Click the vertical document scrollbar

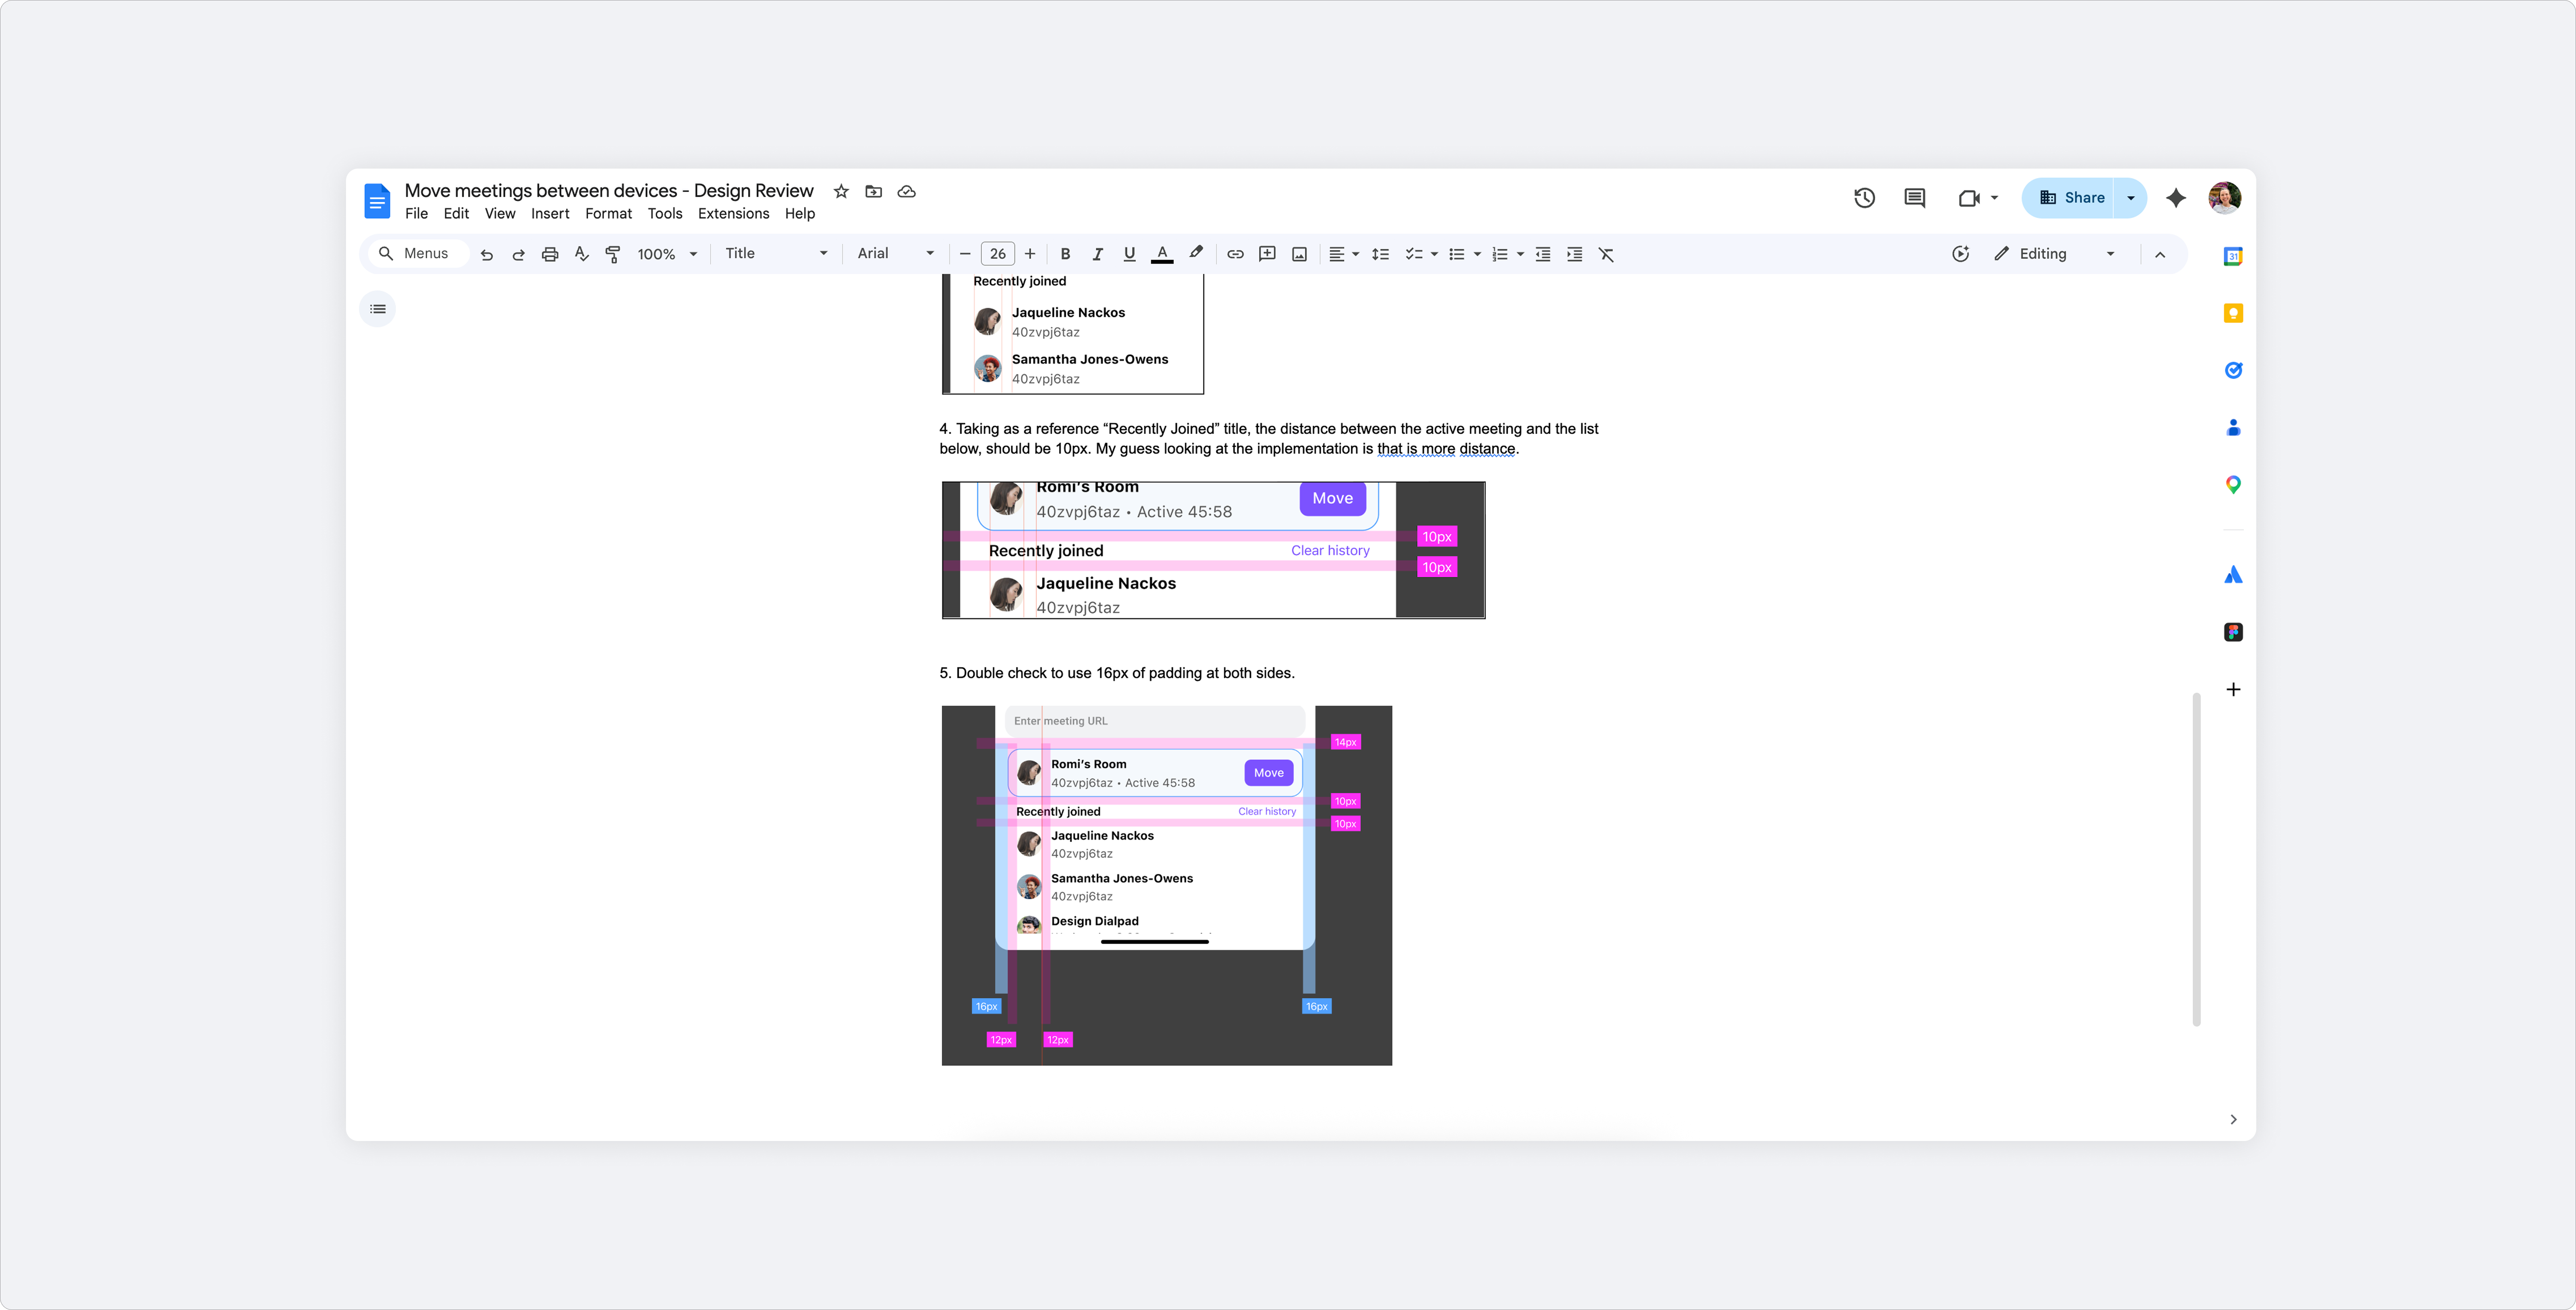click(x=2197, y=860)
